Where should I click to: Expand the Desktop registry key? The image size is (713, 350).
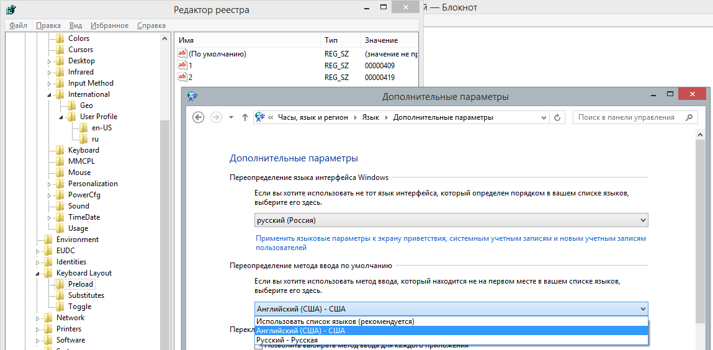pos(50,61)
